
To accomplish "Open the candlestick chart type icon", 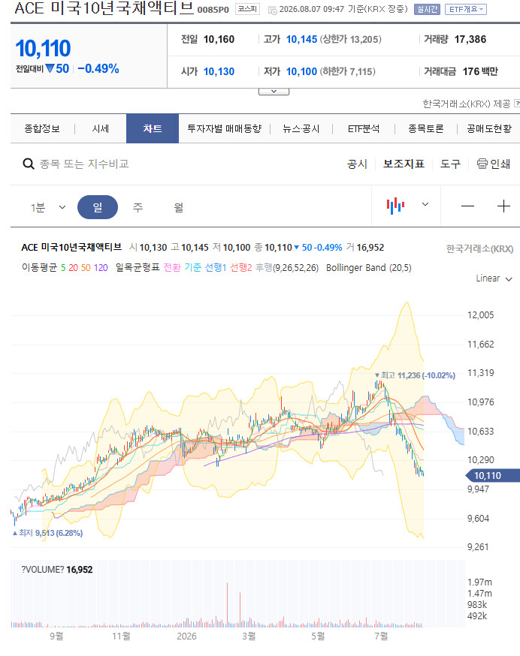I will click(395, 206).
